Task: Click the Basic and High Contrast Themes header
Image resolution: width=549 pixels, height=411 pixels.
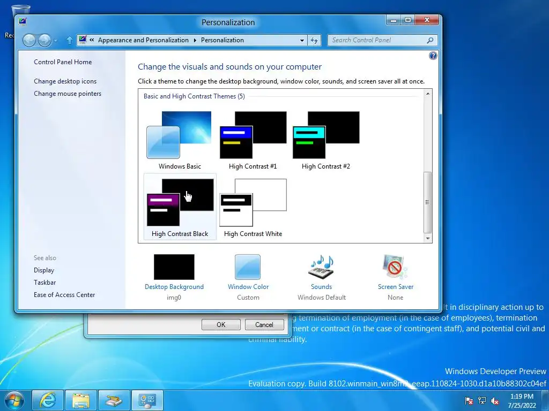Action: pos(194,96)
